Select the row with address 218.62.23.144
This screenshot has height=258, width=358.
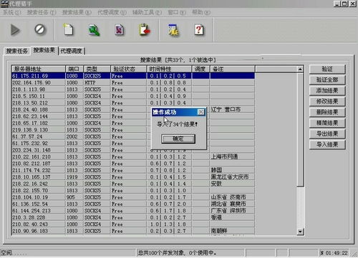(133, 116)
